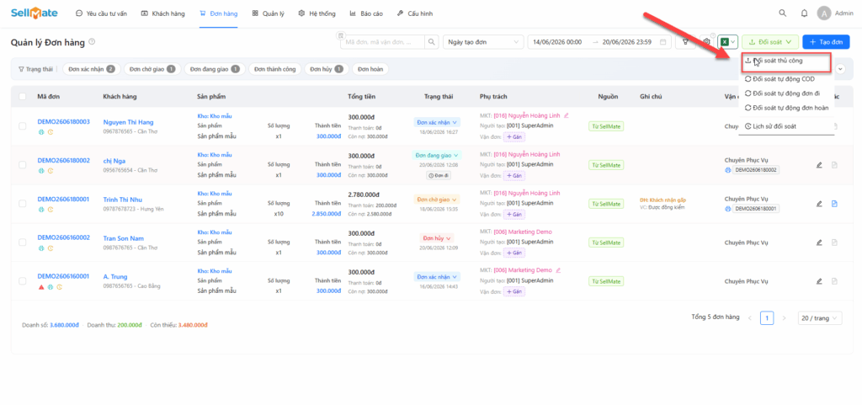
Task: Open the Báo cáo menu
Action: tap(367, 13)
